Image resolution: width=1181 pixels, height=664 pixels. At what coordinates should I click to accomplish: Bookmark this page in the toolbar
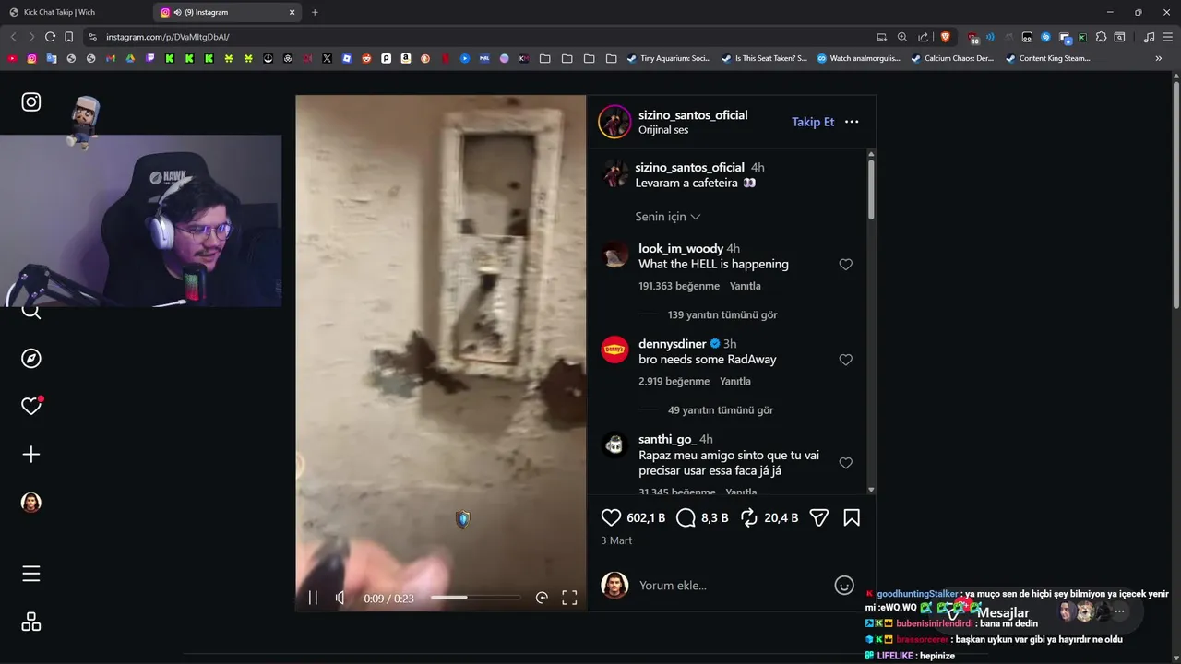(68, 37)
